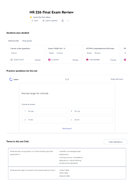Click the Add to calendar icon
The width and height of the screenshot is (134, 190).
[44, 21]
